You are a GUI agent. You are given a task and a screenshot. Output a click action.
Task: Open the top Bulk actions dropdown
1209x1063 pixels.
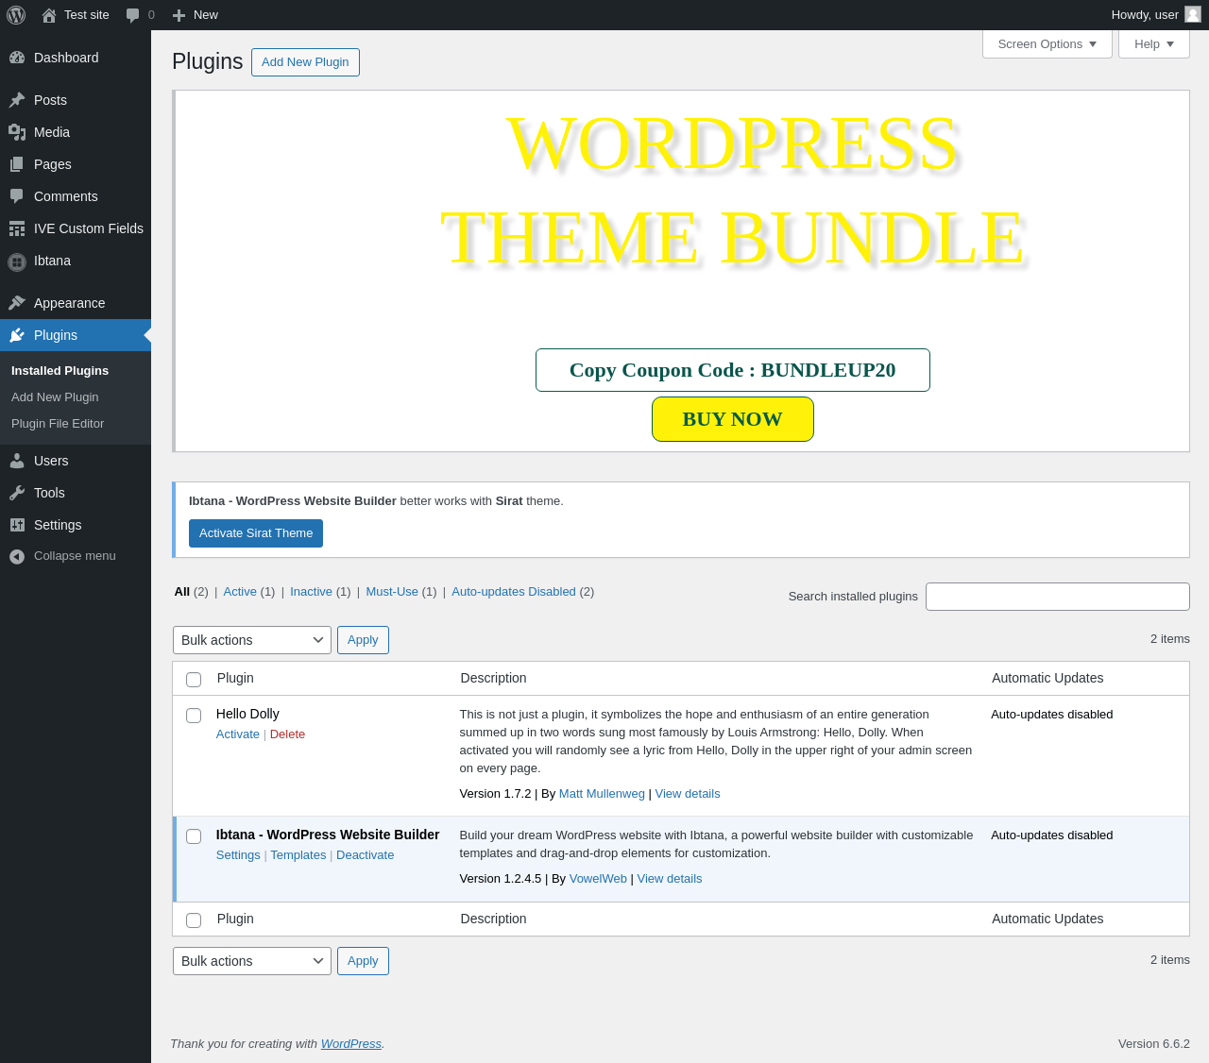tap(252, 640)
